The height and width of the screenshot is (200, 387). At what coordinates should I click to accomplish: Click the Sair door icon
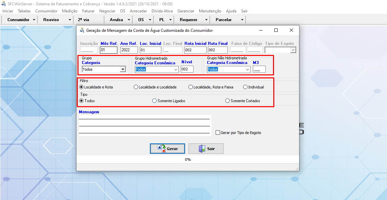(x=202, y=149)
